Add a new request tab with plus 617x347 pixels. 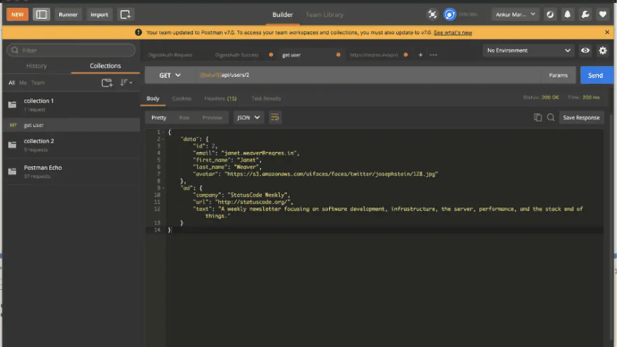(420, 55)
